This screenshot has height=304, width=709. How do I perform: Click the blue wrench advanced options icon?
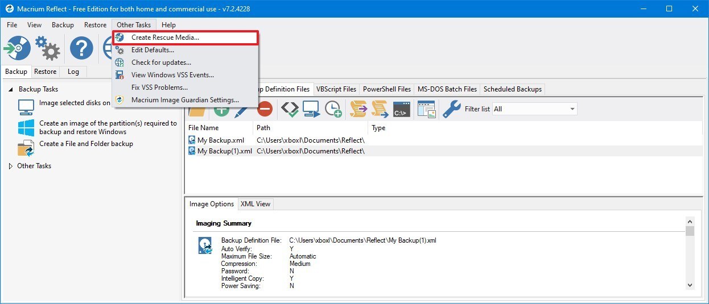(x=452, y=109)
